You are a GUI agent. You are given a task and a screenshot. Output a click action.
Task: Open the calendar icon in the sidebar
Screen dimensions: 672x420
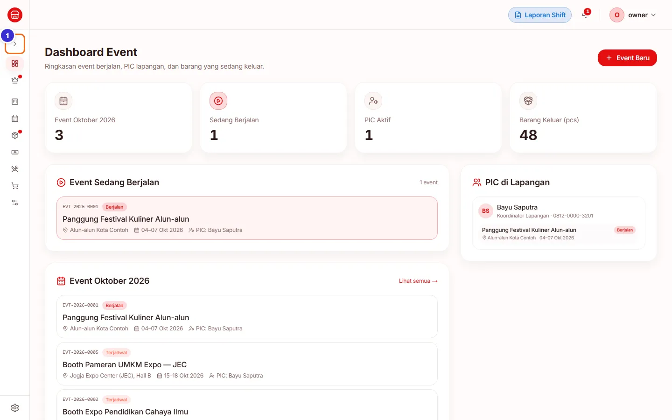coord(15,119)
